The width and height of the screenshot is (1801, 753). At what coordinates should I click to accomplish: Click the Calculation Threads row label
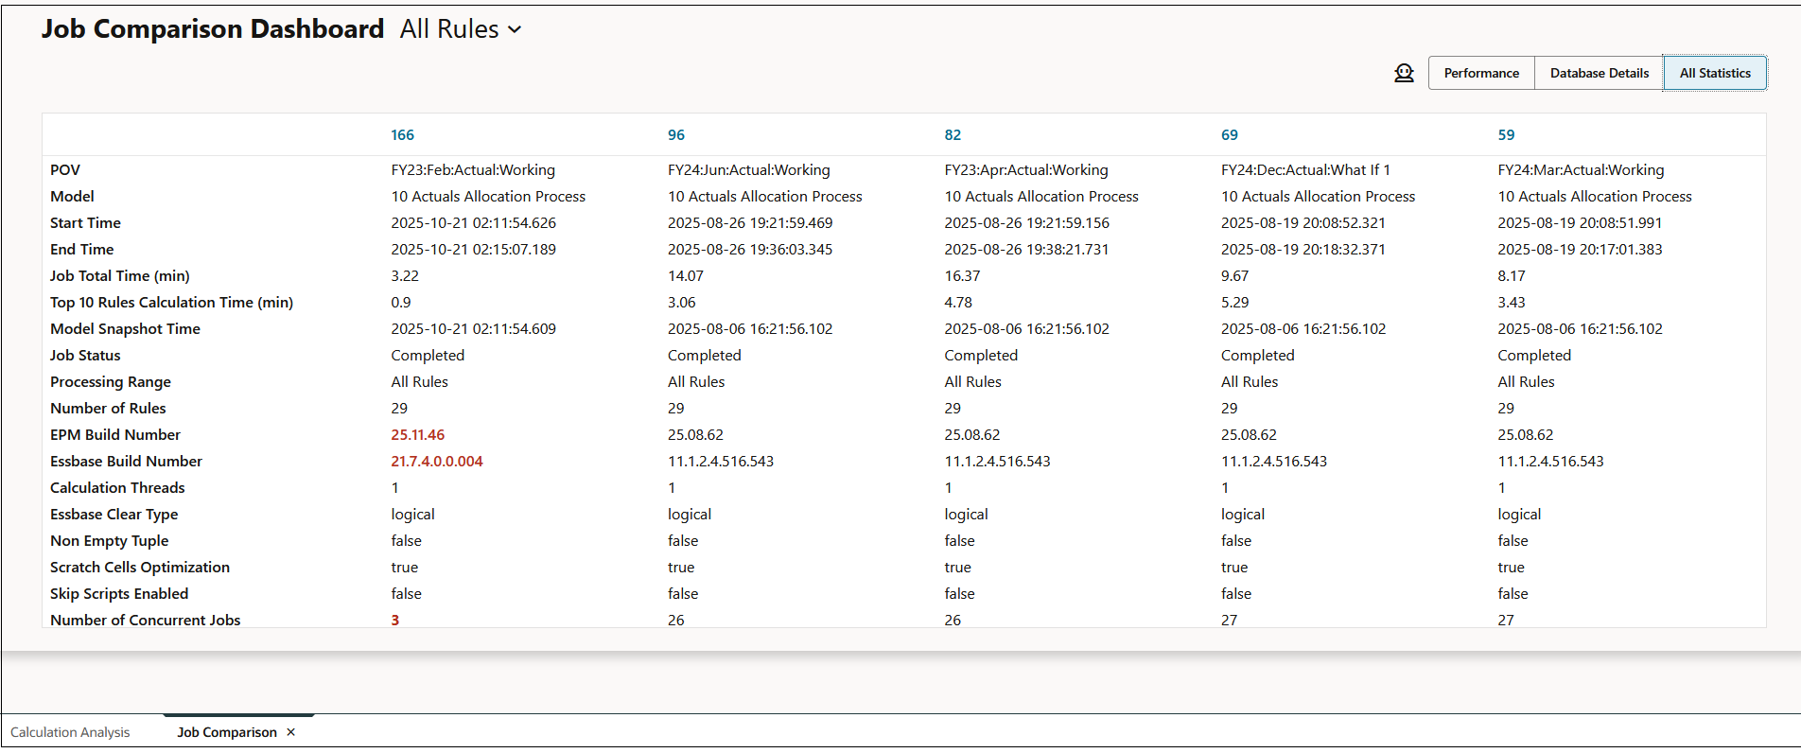pos(117,488)
